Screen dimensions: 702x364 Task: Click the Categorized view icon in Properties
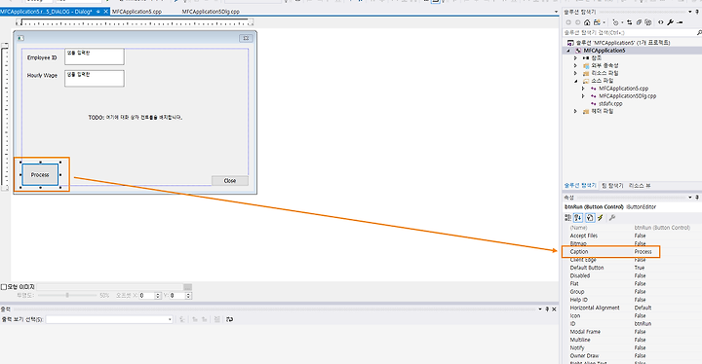[567, 218]
